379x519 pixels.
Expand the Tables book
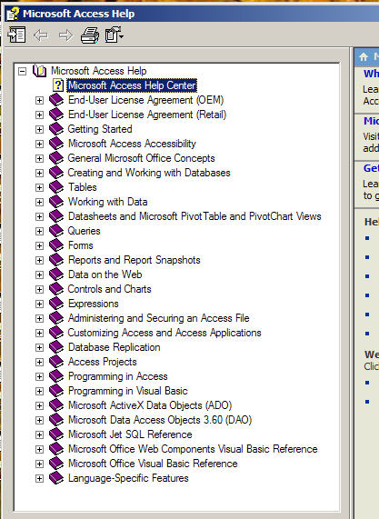(39, 187)
